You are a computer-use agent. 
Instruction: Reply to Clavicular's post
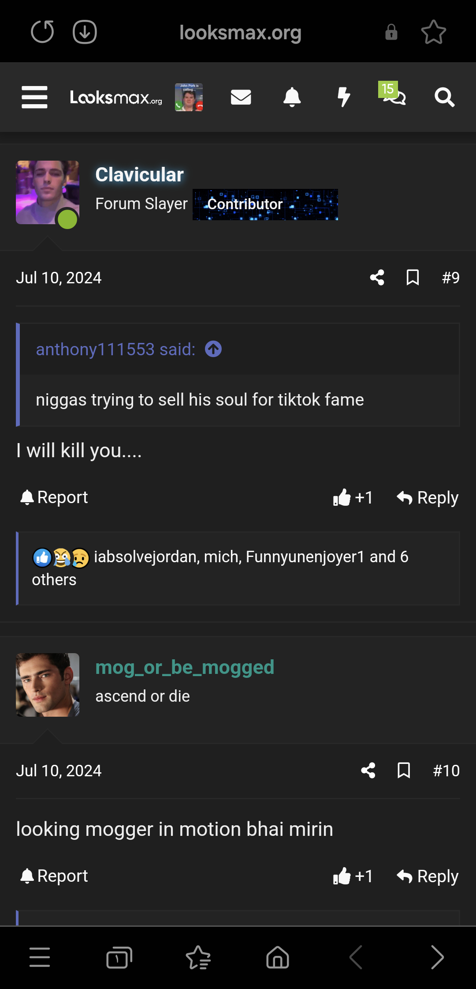[x=428, y=498]
